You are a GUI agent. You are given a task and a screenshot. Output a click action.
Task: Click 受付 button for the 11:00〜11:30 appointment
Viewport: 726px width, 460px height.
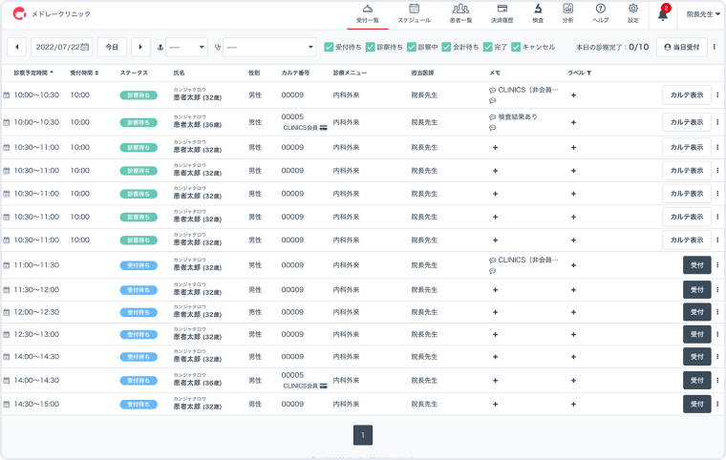pyautogui.click(x=696, y=265)
